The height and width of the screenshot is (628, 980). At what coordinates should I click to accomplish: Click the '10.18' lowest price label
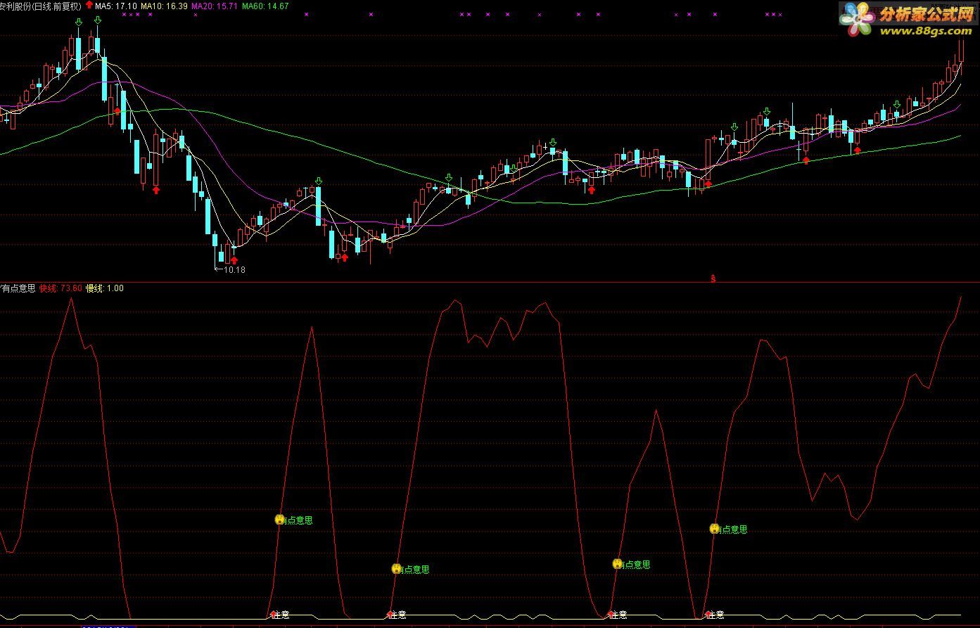(x=234, y=269)
